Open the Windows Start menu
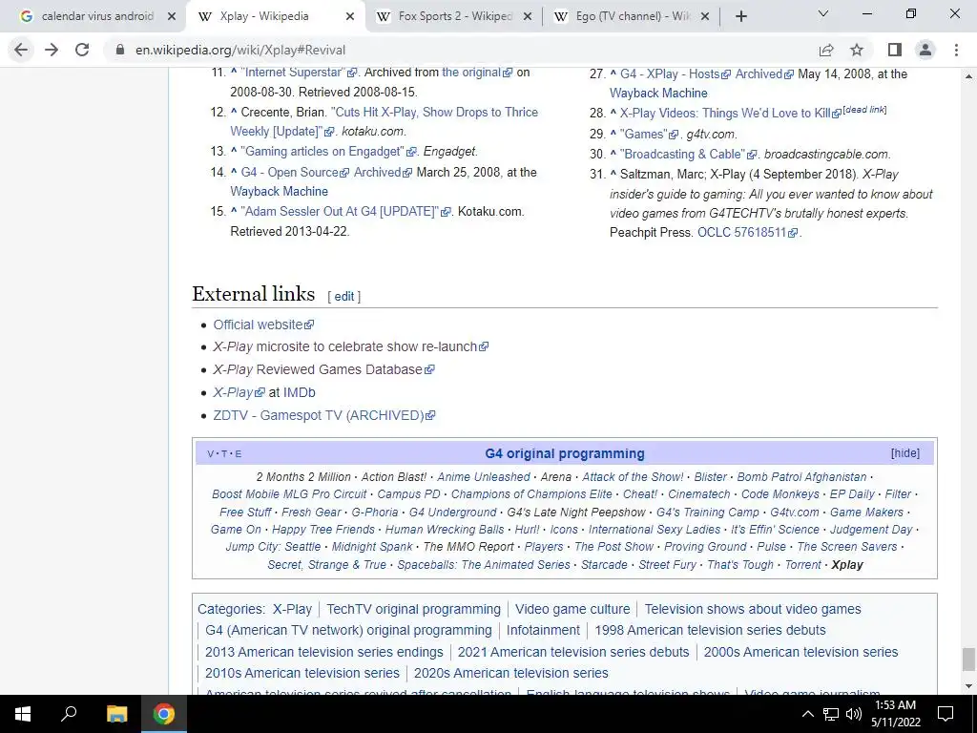 pos(23,714)
